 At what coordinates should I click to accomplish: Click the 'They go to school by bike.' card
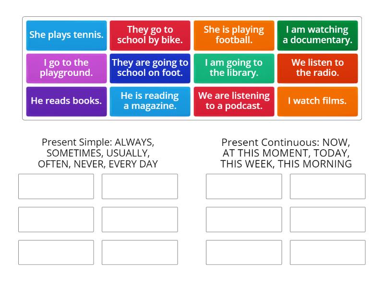150,35
